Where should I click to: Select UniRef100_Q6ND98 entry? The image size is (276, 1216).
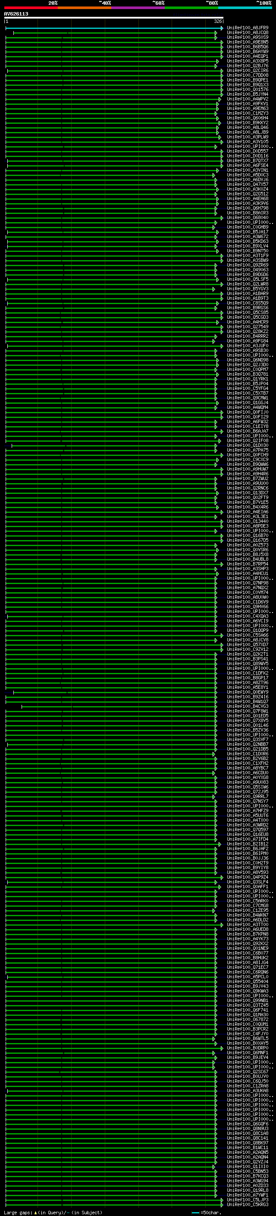point(248,360)
